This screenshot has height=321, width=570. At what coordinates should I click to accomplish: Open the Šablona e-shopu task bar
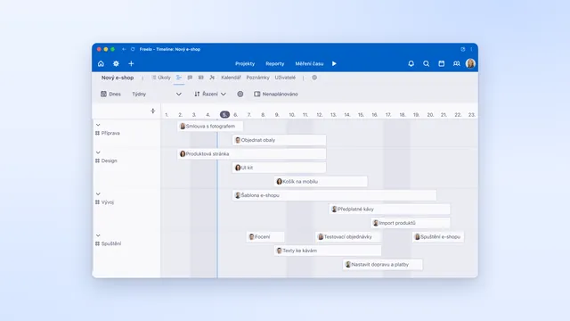(x=335, y=195)
